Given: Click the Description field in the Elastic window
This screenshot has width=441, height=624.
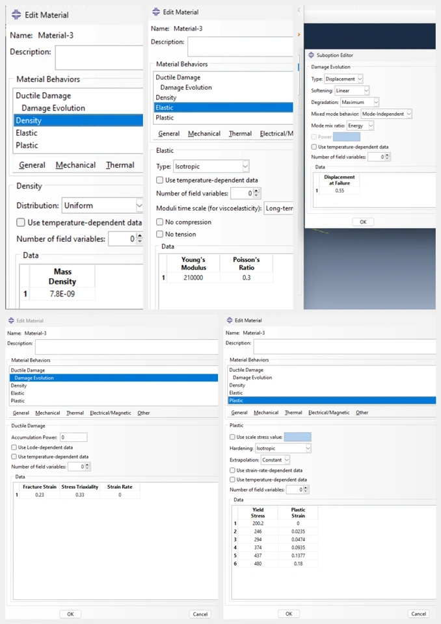Looking at the screenshot, I should (x=240, y=47).
